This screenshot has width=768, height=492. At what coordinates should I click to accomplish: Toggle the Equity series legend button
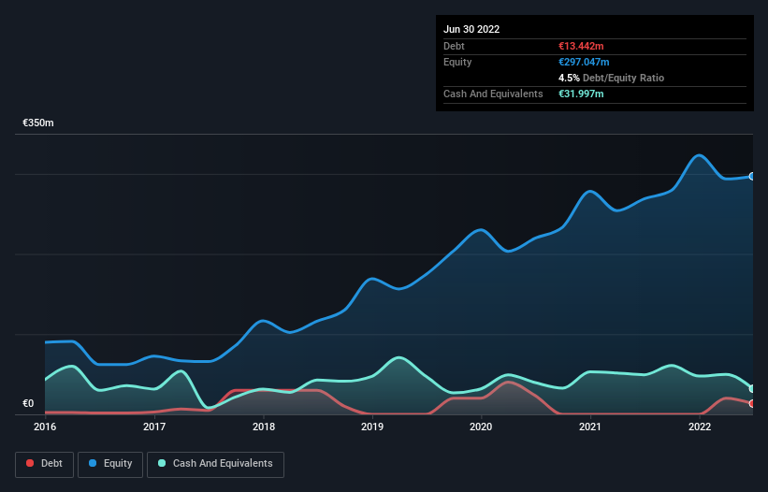[110, 464]
